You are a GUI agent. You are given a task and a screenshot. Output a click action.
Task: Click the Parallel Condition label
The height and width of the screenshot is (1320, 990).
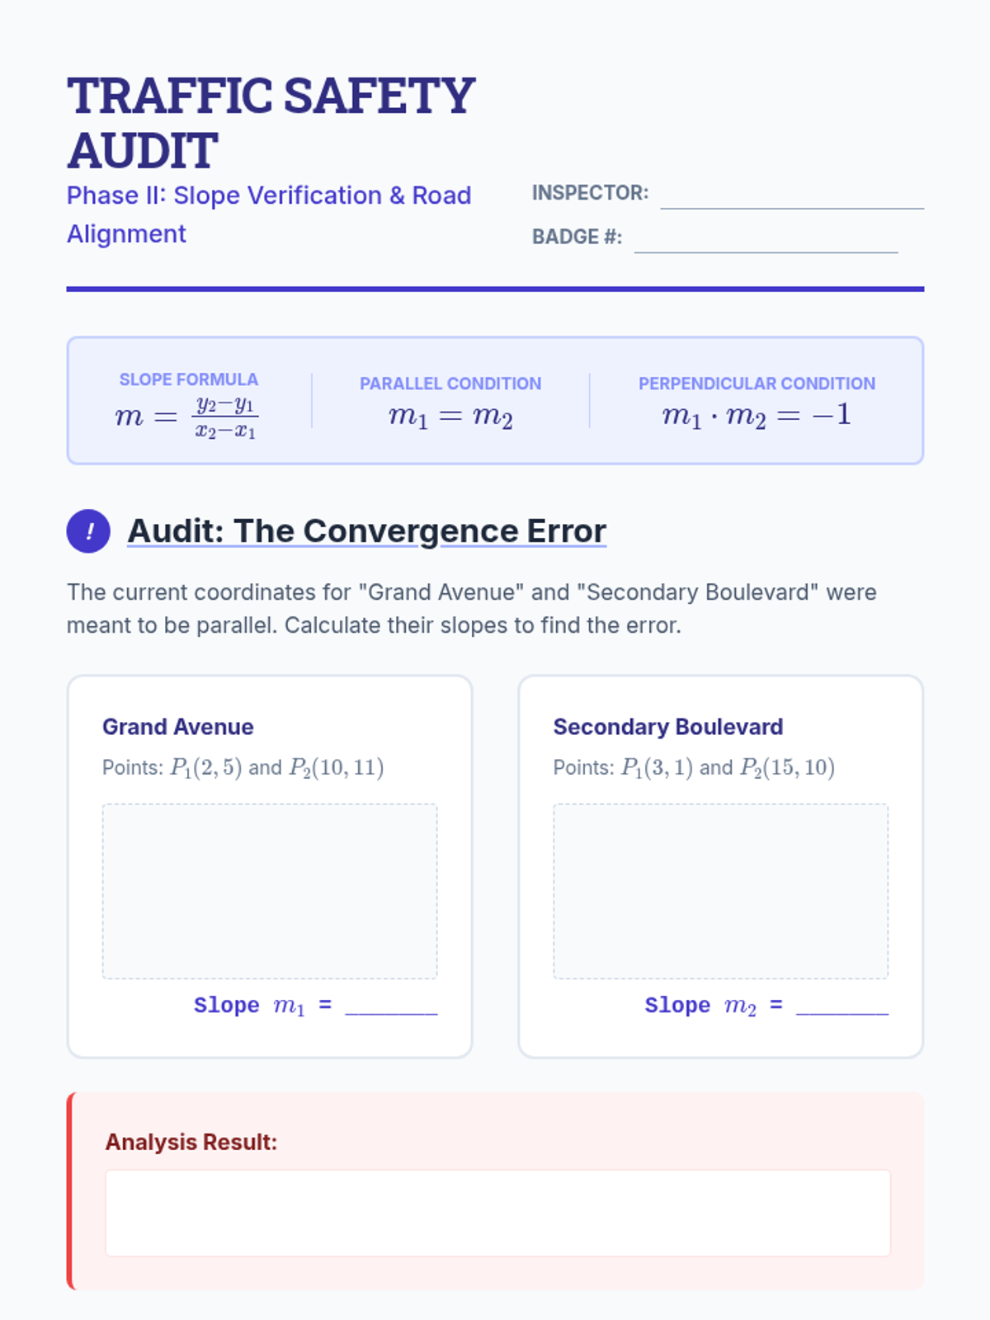450,384
